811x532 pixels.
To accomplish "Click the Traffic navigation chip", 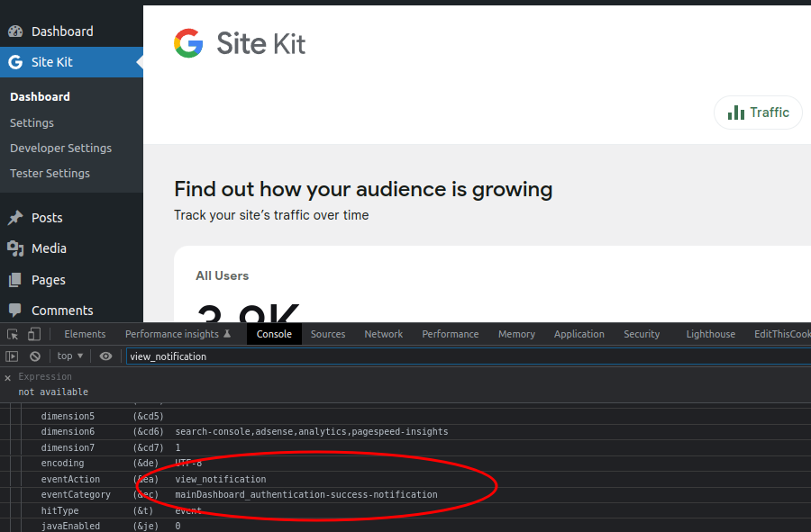I will point(758,113).
